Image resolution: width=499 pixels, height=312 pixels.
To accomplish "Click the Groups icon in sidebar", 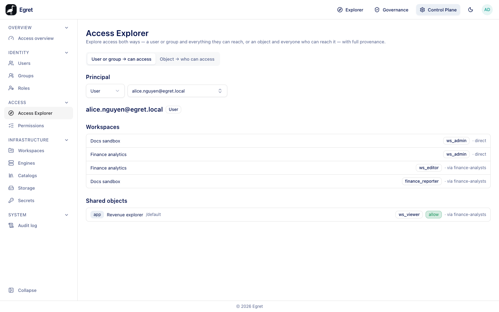I will 11,76.
